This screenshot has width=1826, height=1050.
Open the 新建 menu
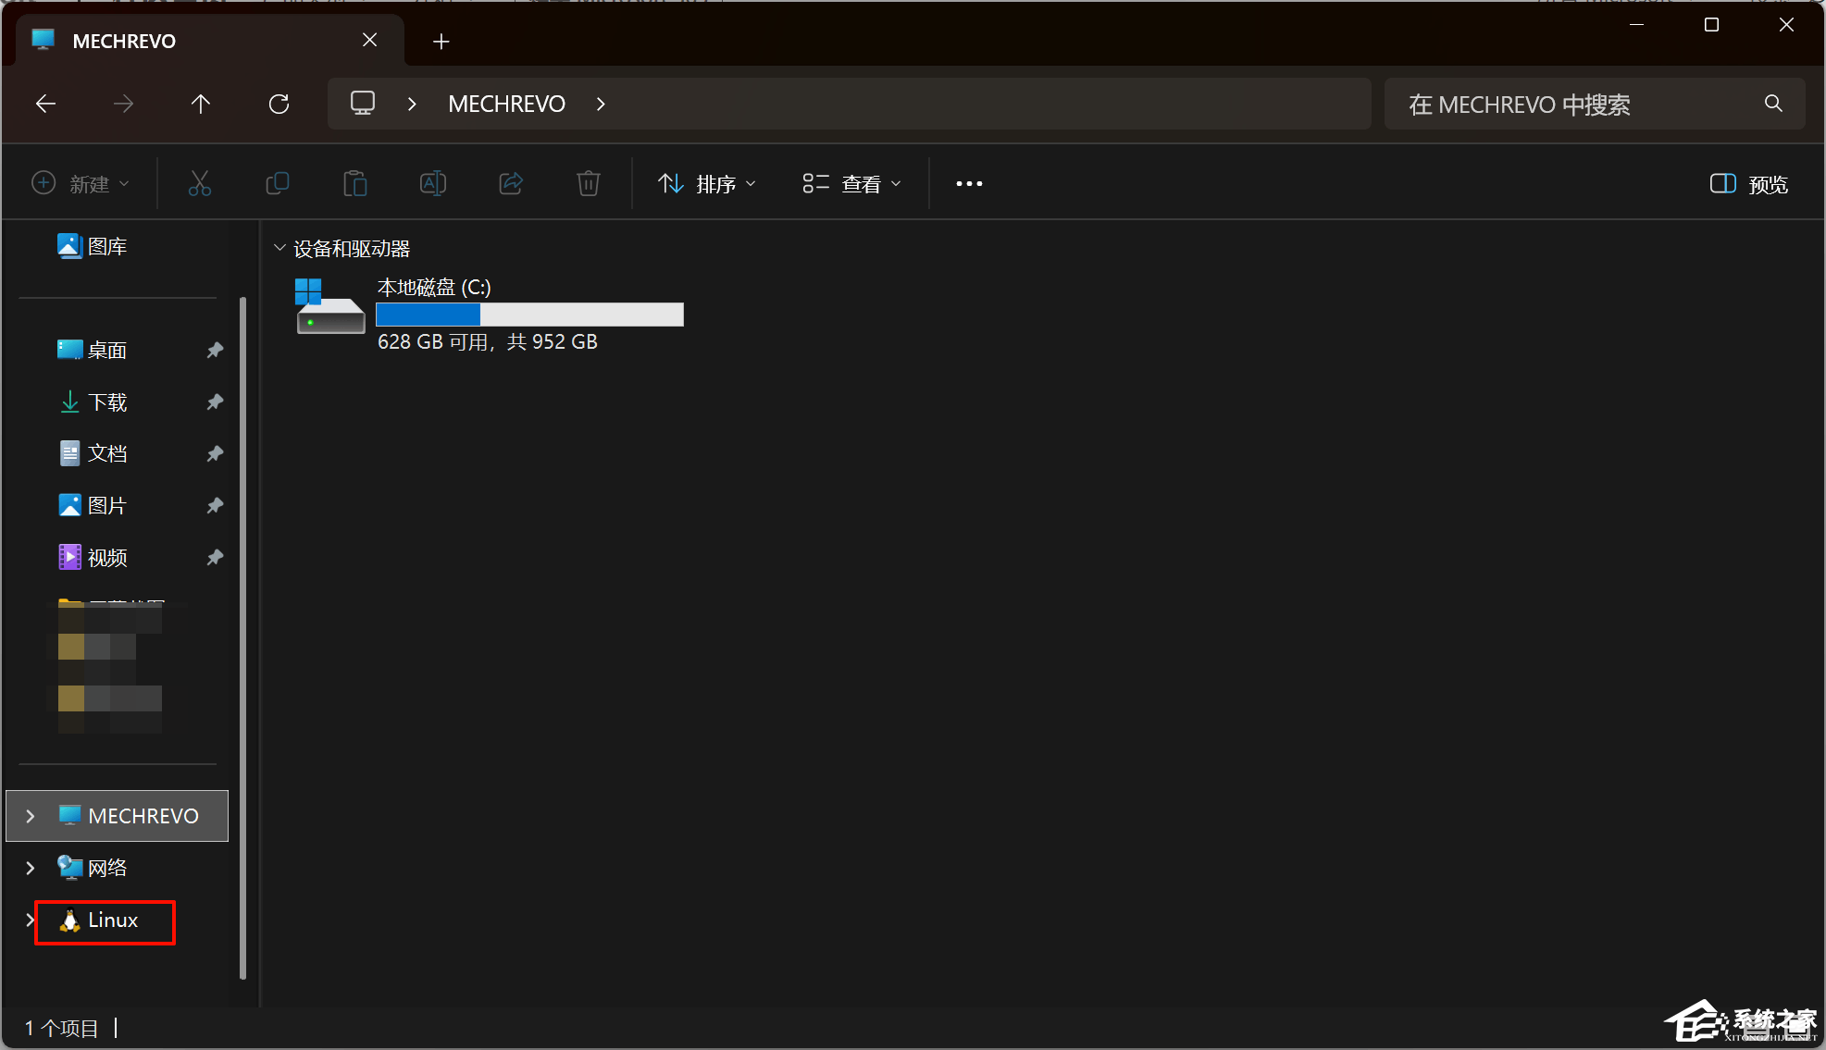point(81,183)
